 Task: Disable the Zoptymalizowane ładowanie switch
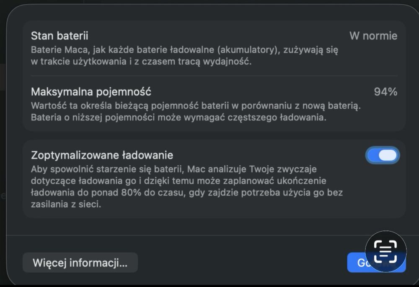pyautogui.click(x=383, y=155)
